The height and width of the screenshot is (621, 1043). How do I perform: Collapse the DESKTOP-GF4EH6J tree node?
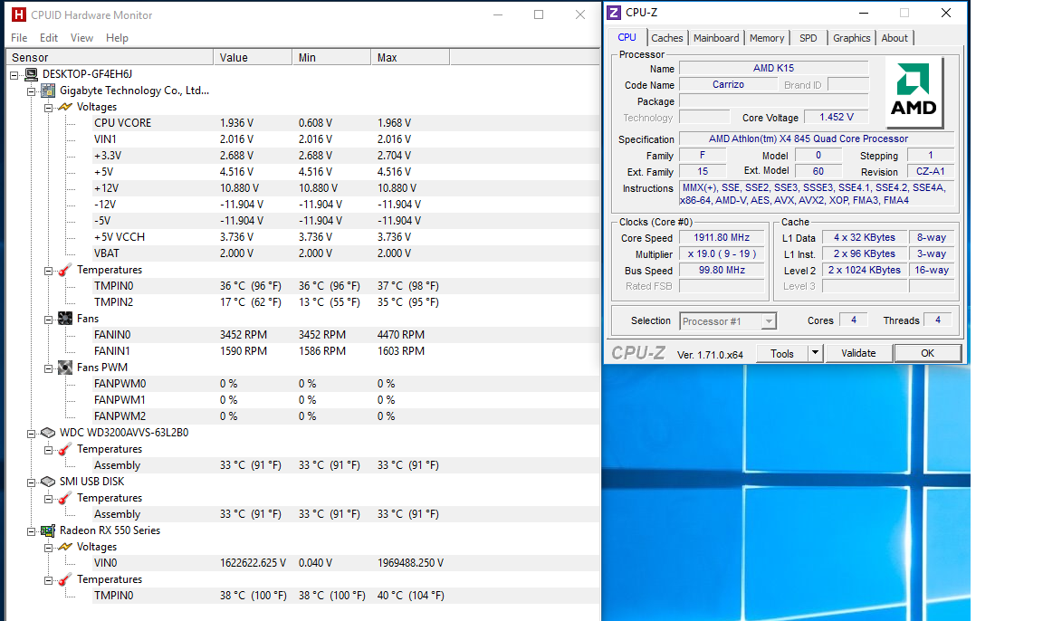point(14,75)
